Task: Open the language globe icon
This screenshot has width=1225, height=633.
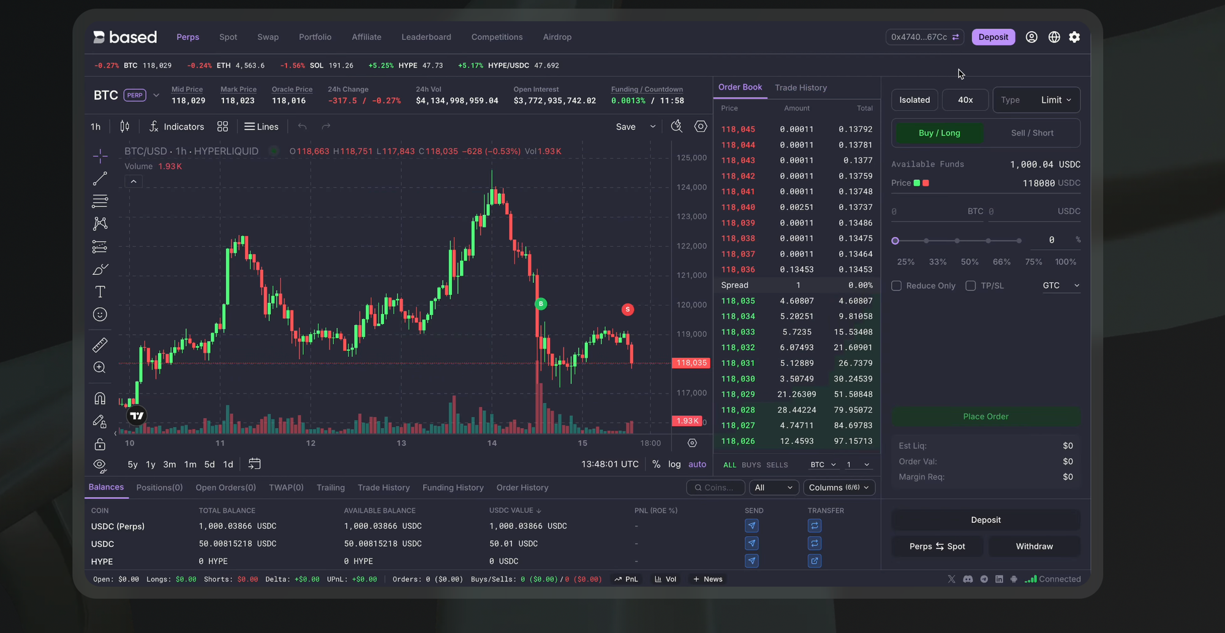Action: 1054,37
